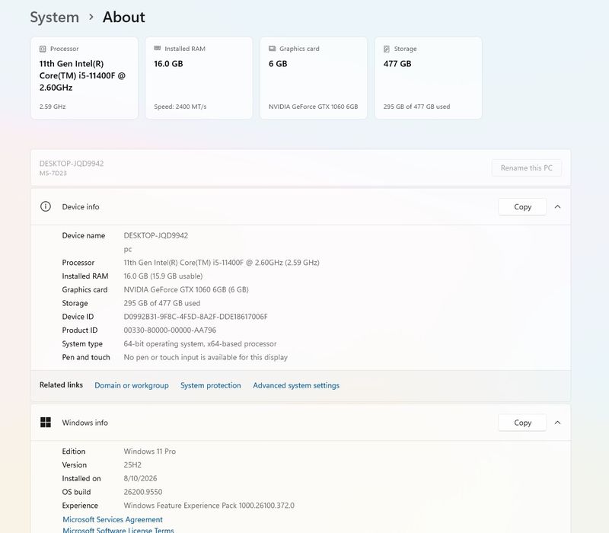Image resolution: width=609 pixels, height=533 pixels.
Task: Copy the Device info details
Action: point(522,206)
